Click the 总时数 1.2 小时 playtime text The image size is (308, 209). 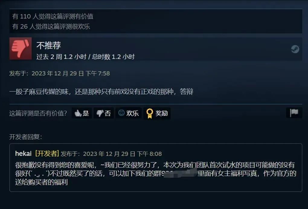pos(113,57)
